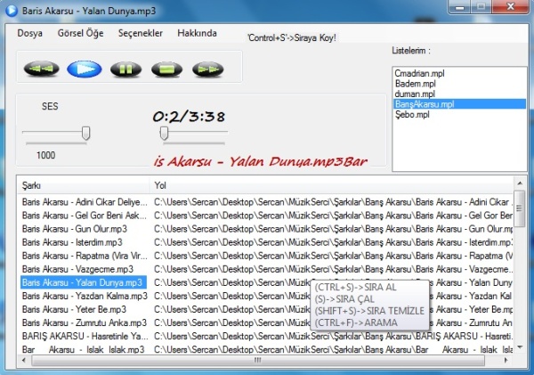This screenshot has width=534, height=375.
Task: Click the horizontal scrollbar thumb
Action: click(258, 360)
